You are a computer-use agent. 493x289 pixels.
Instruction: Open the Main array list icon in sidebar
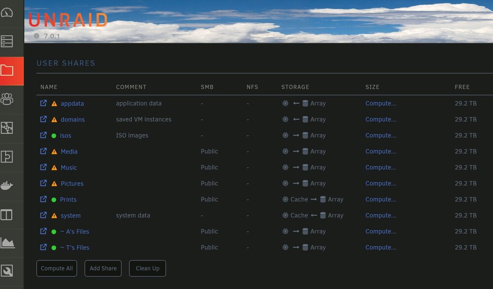[7, 41]
